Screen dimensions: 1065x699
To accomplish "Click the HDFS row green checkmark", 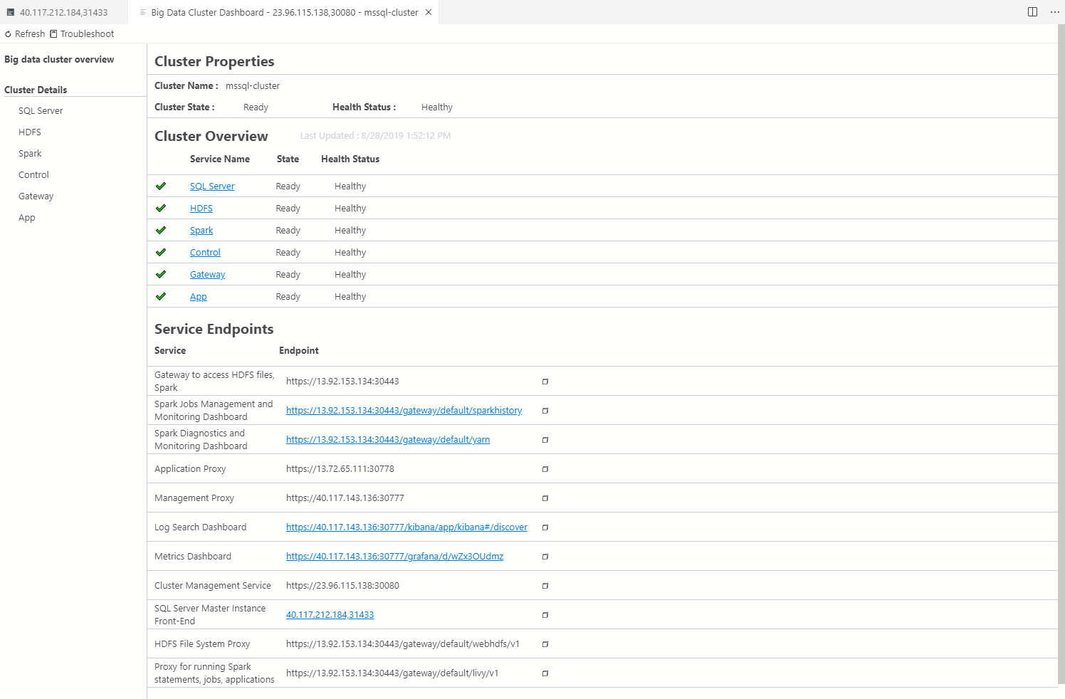I will click(161, 208).
